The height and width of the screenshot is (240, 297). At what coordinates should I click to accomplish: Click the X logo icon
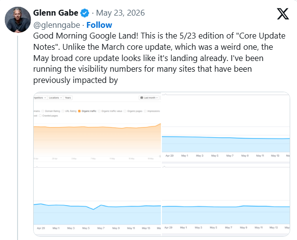(283, 14)
